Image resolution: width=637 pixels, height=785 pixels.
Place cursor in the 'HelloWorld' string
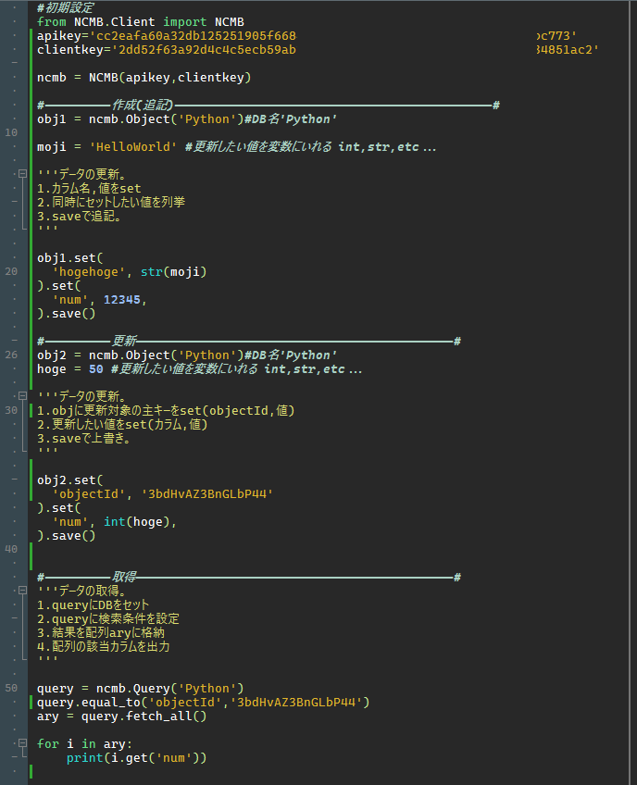(x=133, y=146)
